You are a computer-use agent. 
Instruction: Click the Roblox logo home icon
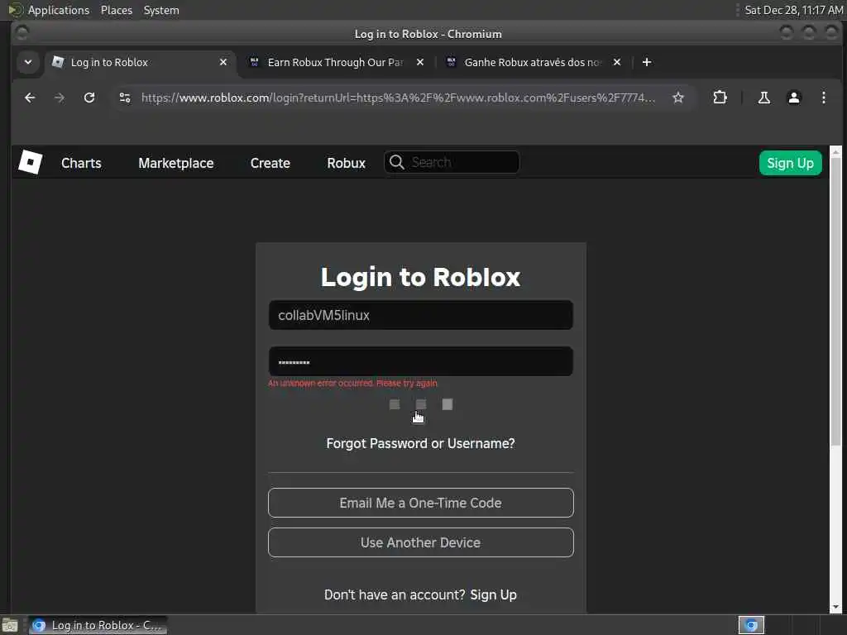click(x=31, y=162)
